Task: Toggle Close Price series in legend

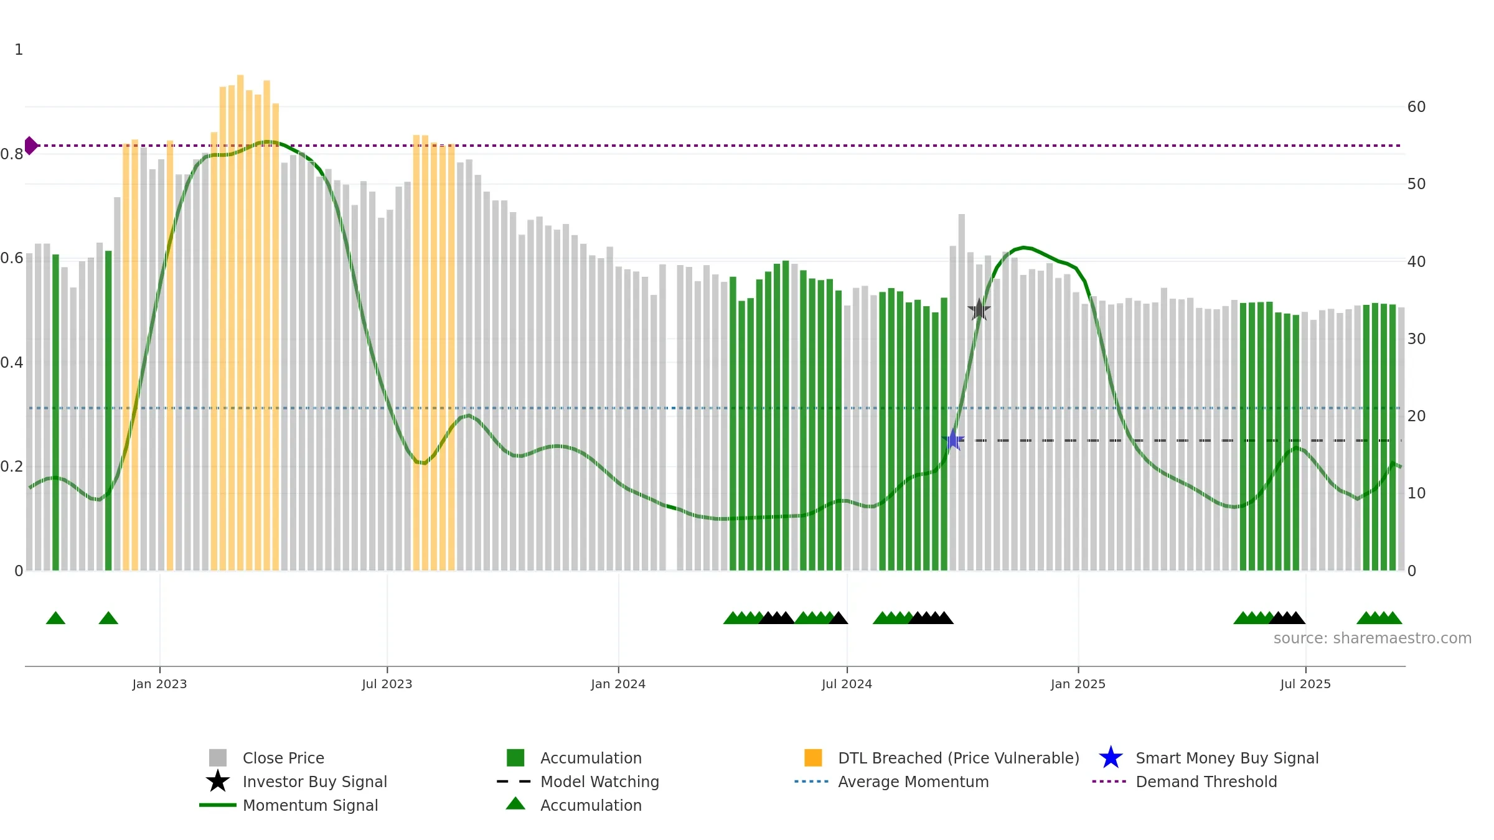Action: tap(266, 758)
